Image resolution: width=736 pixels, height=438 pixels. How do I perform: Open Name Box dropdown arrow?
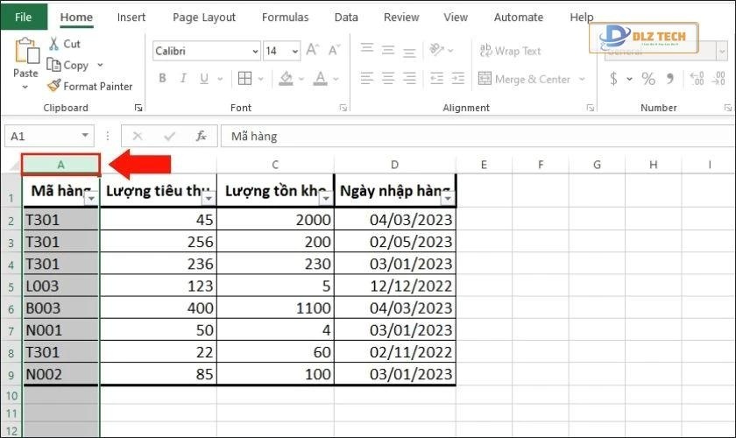tap(85, 135)
